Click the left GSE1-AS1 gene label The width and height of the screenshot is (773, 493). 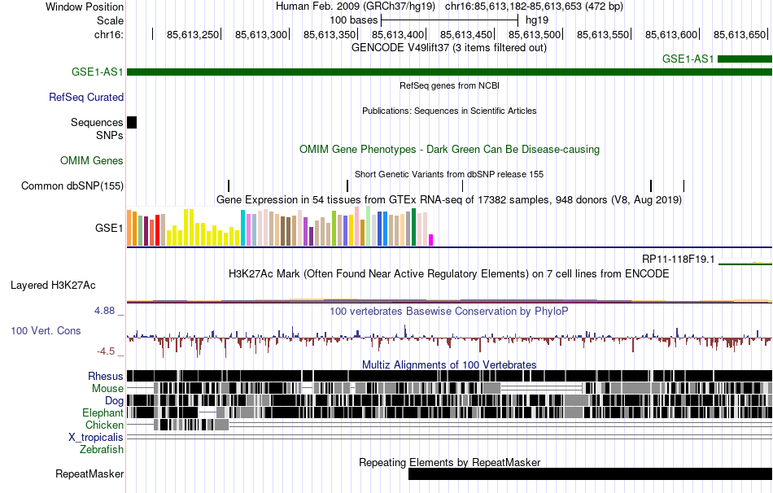97,72
